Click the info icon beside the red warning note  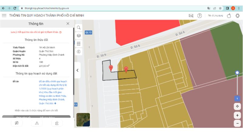[60, 32]
